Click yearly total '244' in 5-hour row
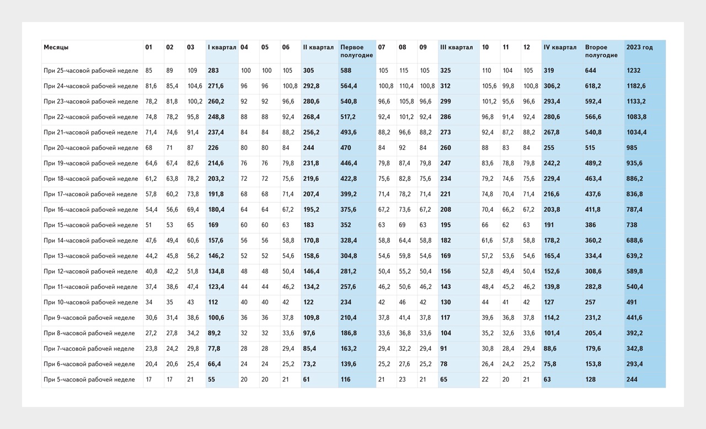 coord(632,379)
